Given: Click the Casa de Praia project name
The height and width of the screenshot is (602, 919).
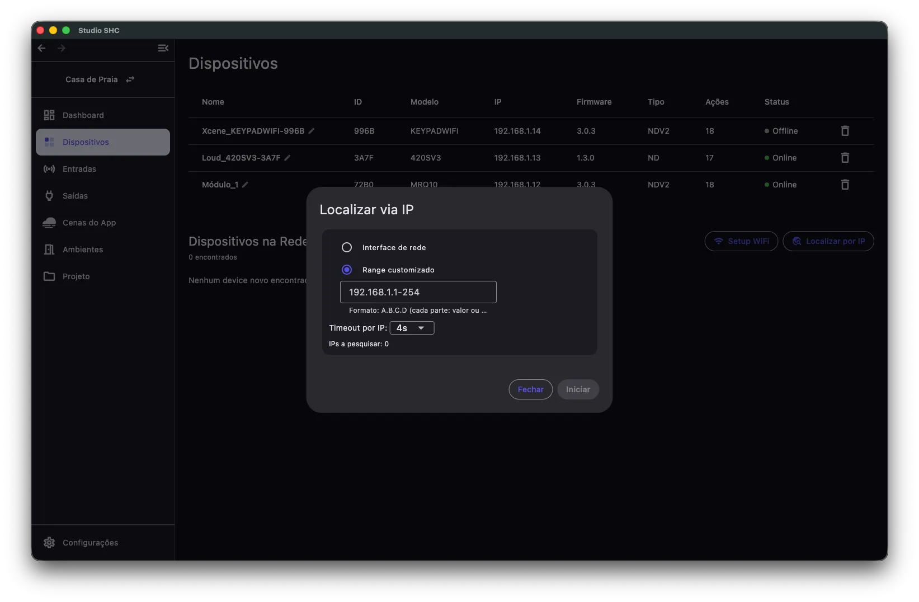Looking at the screenshot, I should tap(92, 79).
